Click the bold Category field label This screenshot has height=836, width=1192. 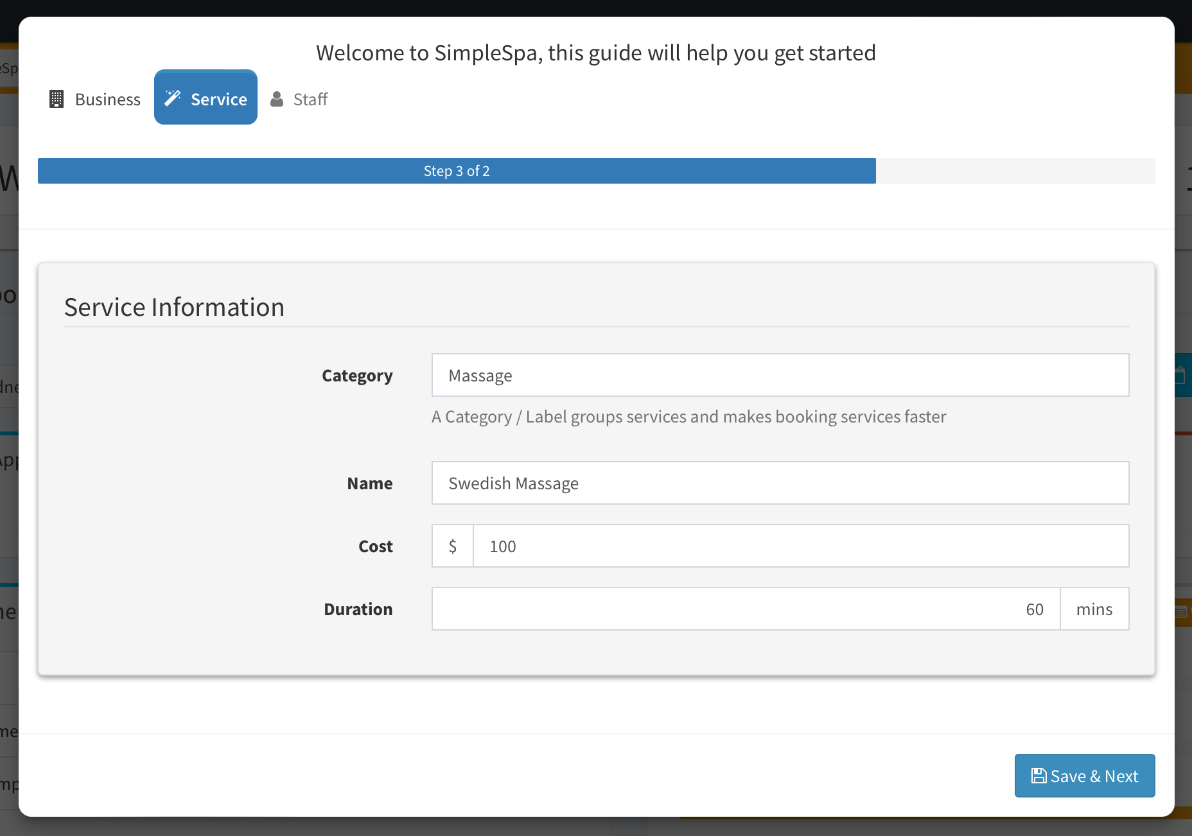[357, 376]
